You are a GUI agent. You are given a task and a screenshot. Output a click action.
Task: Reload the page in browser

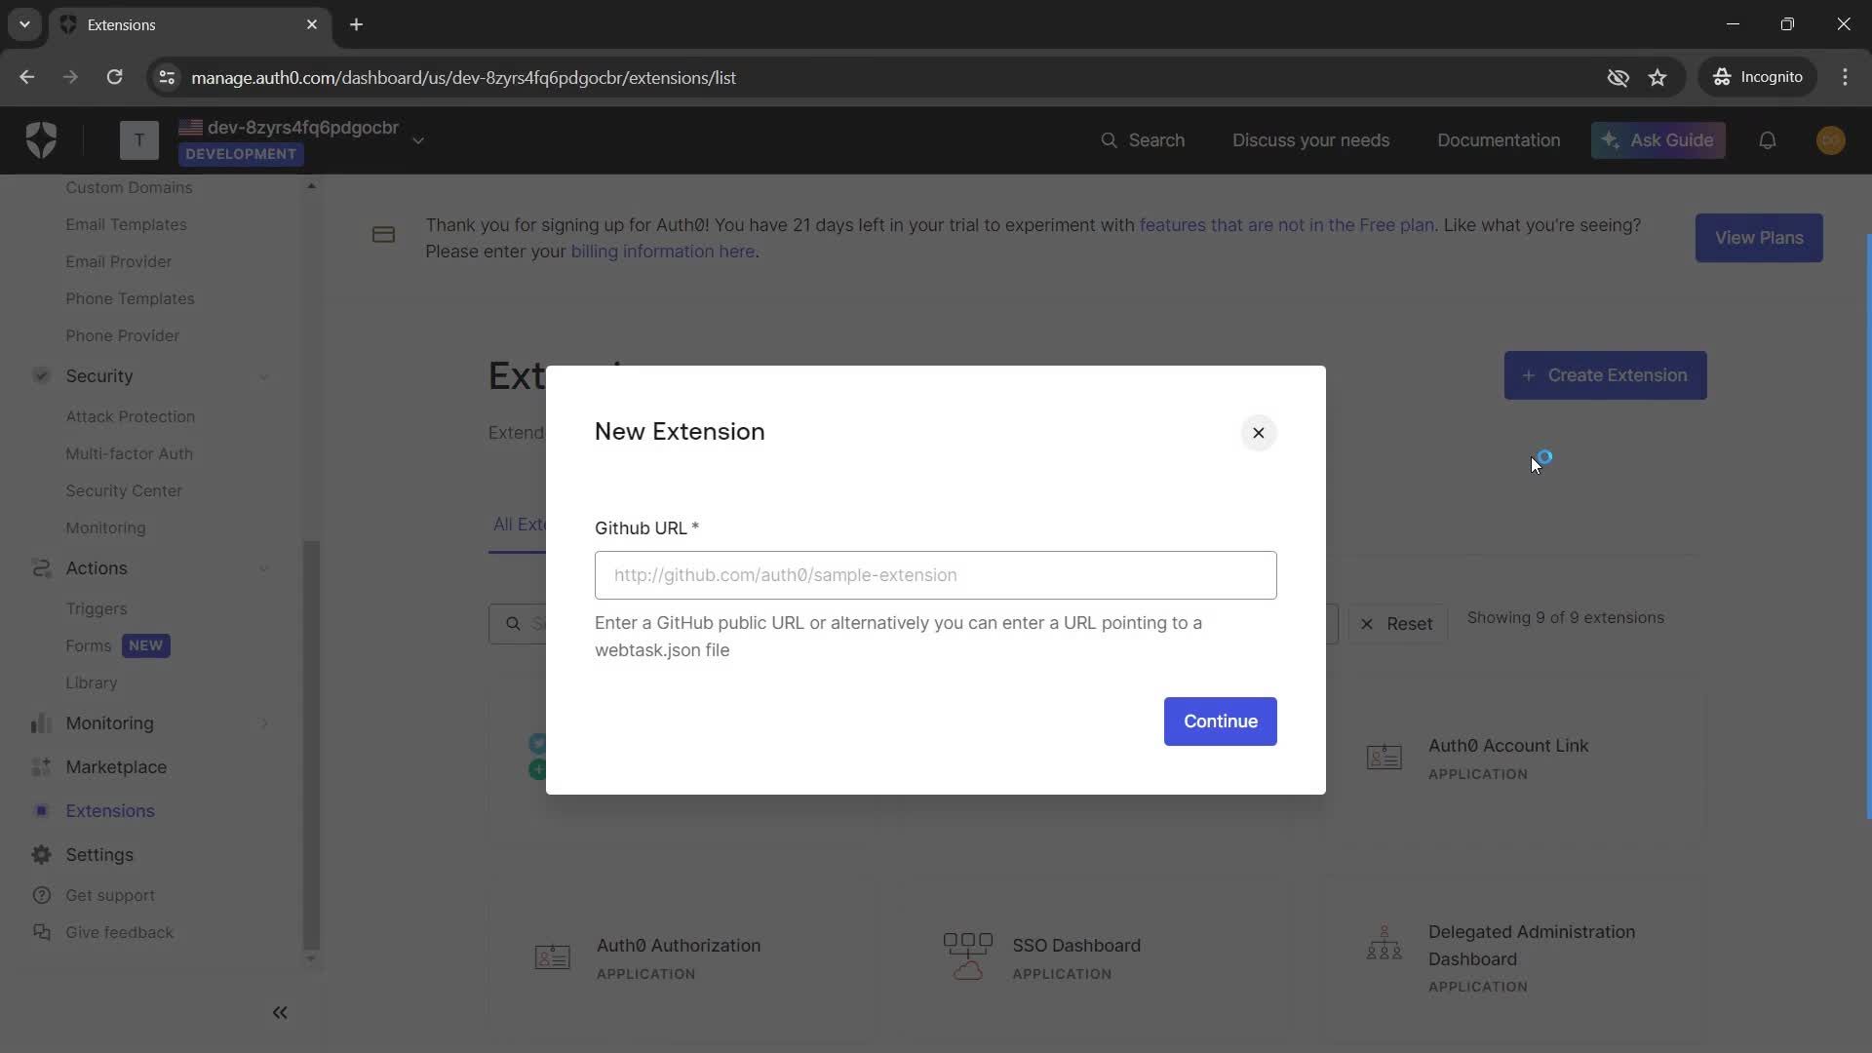(114, 77)
